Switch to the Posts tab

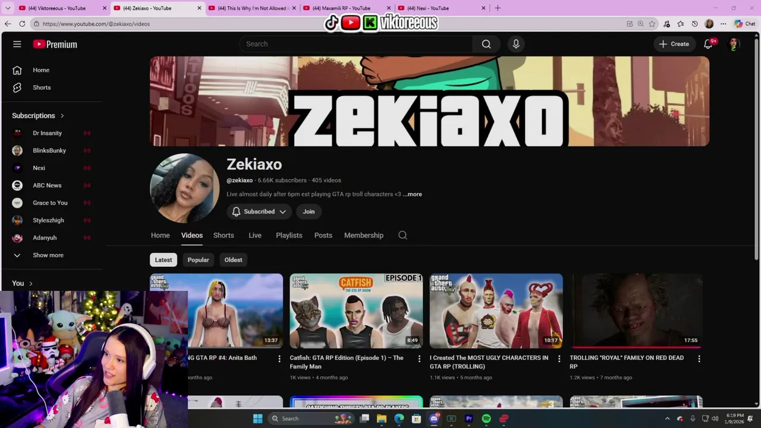click(323, 235)
